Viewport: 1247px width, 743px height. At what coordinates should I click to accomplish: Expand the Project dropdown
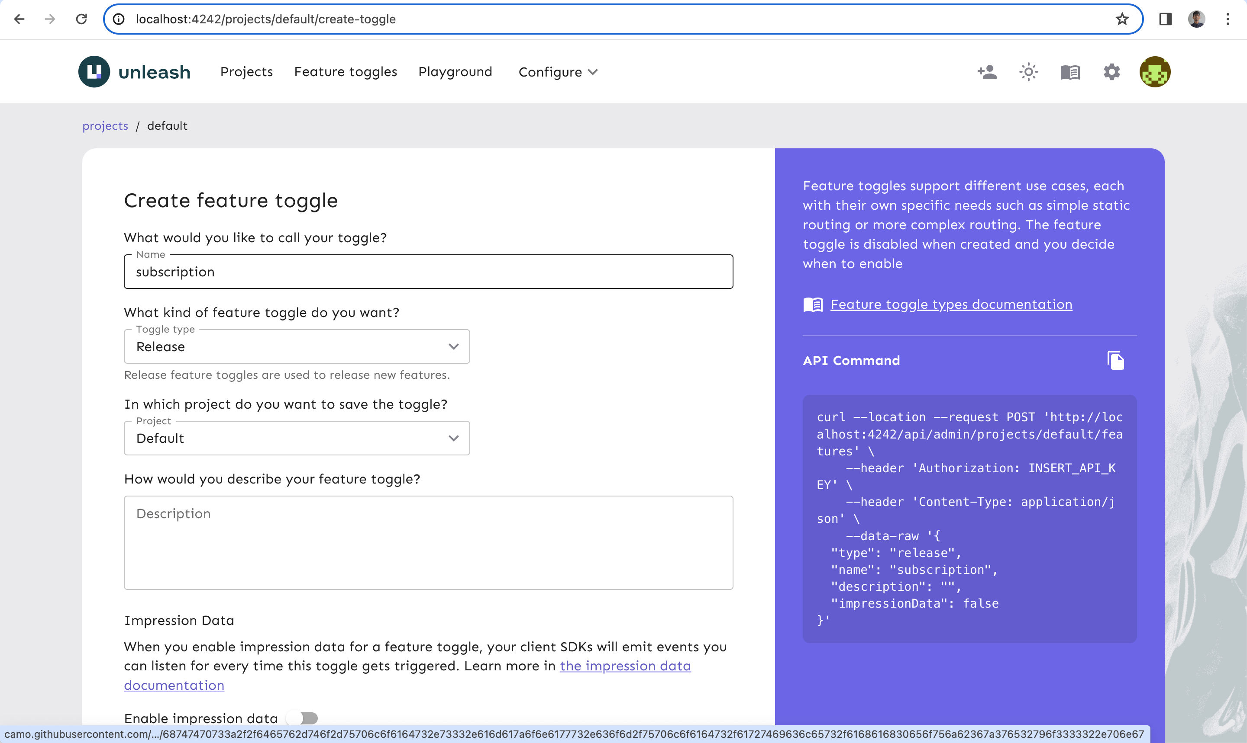[x=297, y=437]
